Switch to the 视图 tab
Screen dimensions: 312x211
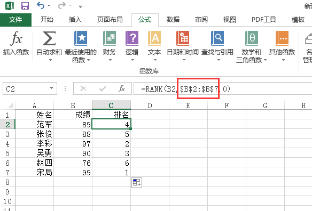point(229,20)
